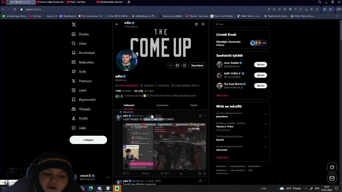Switch to the Media tab
342x192 pixels.
pos(194,105)
